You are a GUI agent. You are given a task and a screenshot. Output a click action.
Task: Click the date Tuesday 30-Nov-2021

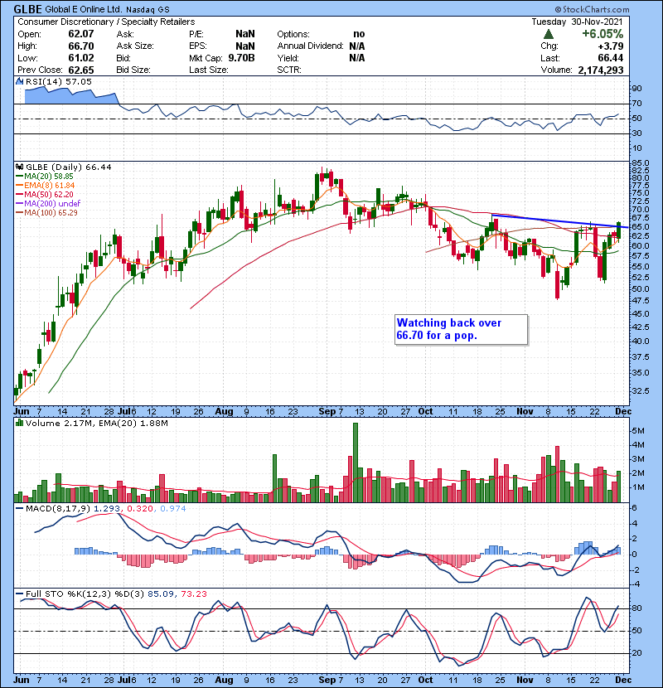pyautogui.click(x=577, y=22)
